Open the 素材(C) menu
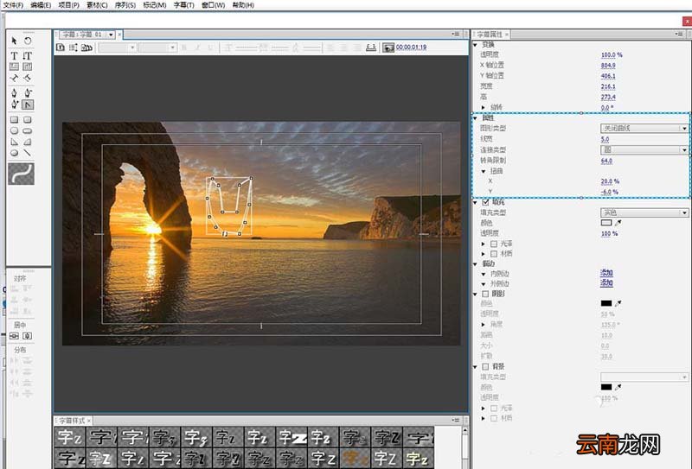 click(x=97, y=5)
